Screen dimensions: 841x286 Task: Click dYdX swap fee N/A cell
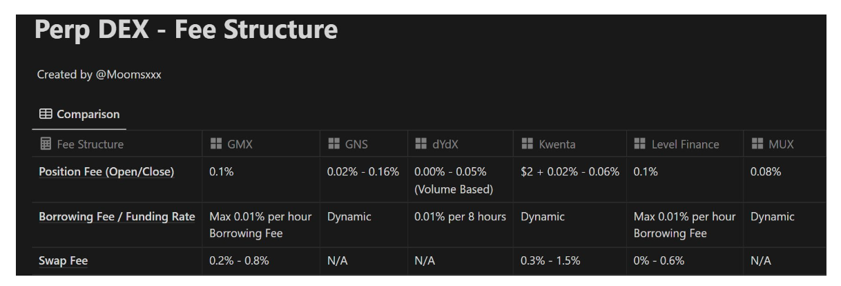tap(461, 260)
